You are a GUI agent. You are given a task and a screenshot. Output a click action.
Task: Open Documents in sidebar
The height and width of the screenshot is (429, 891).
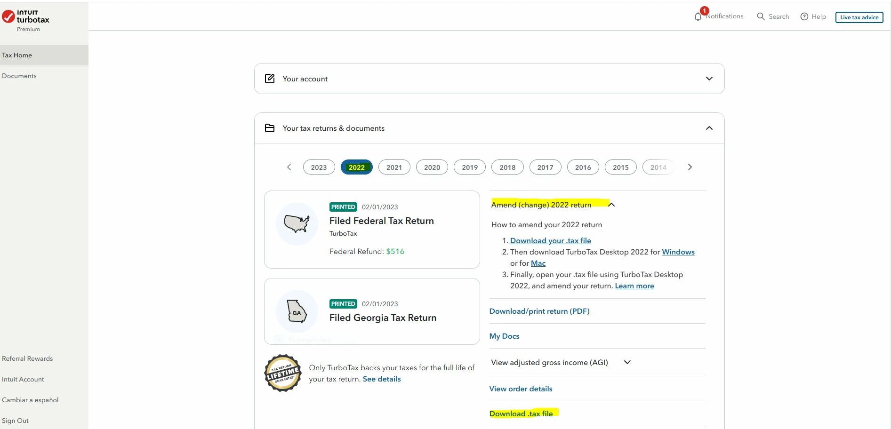[19, 76]
